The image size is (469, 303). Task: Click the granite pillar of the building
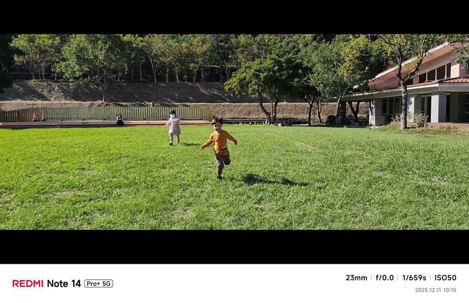pos(438,107)
